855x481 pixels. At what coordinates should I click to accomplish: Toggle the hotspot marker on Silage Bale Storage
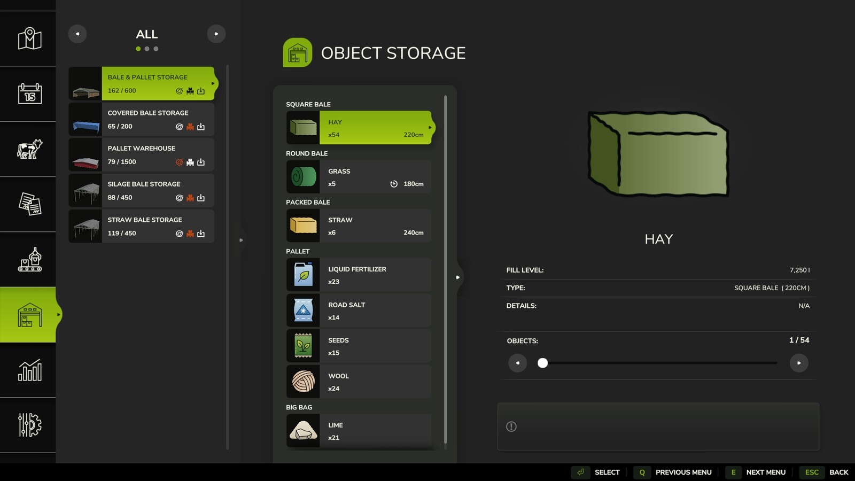coord(178,197)
